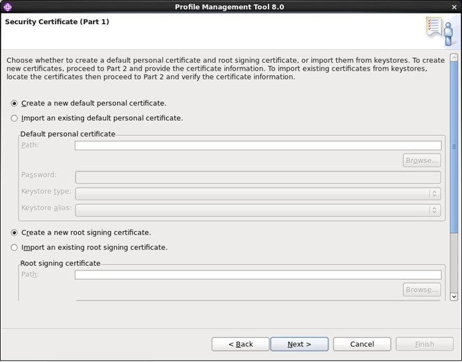This screenshot has height=362, width=462.
Task: Click the root signing certificate Path field
Action: coord(258,275)
